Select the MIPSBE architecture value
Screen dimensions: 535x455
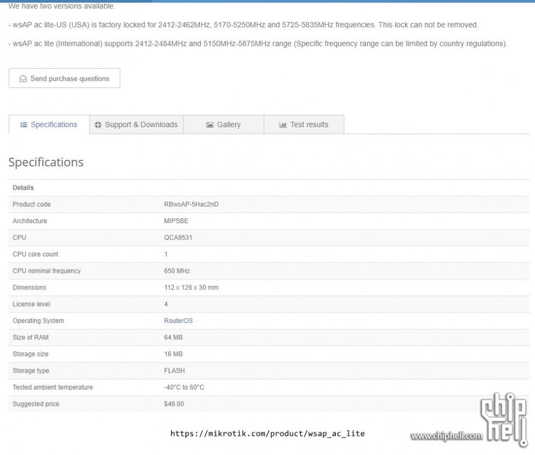point(176,220)
